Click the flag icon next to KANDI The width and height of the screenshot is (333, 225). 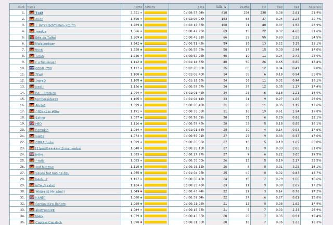point(31,197)
